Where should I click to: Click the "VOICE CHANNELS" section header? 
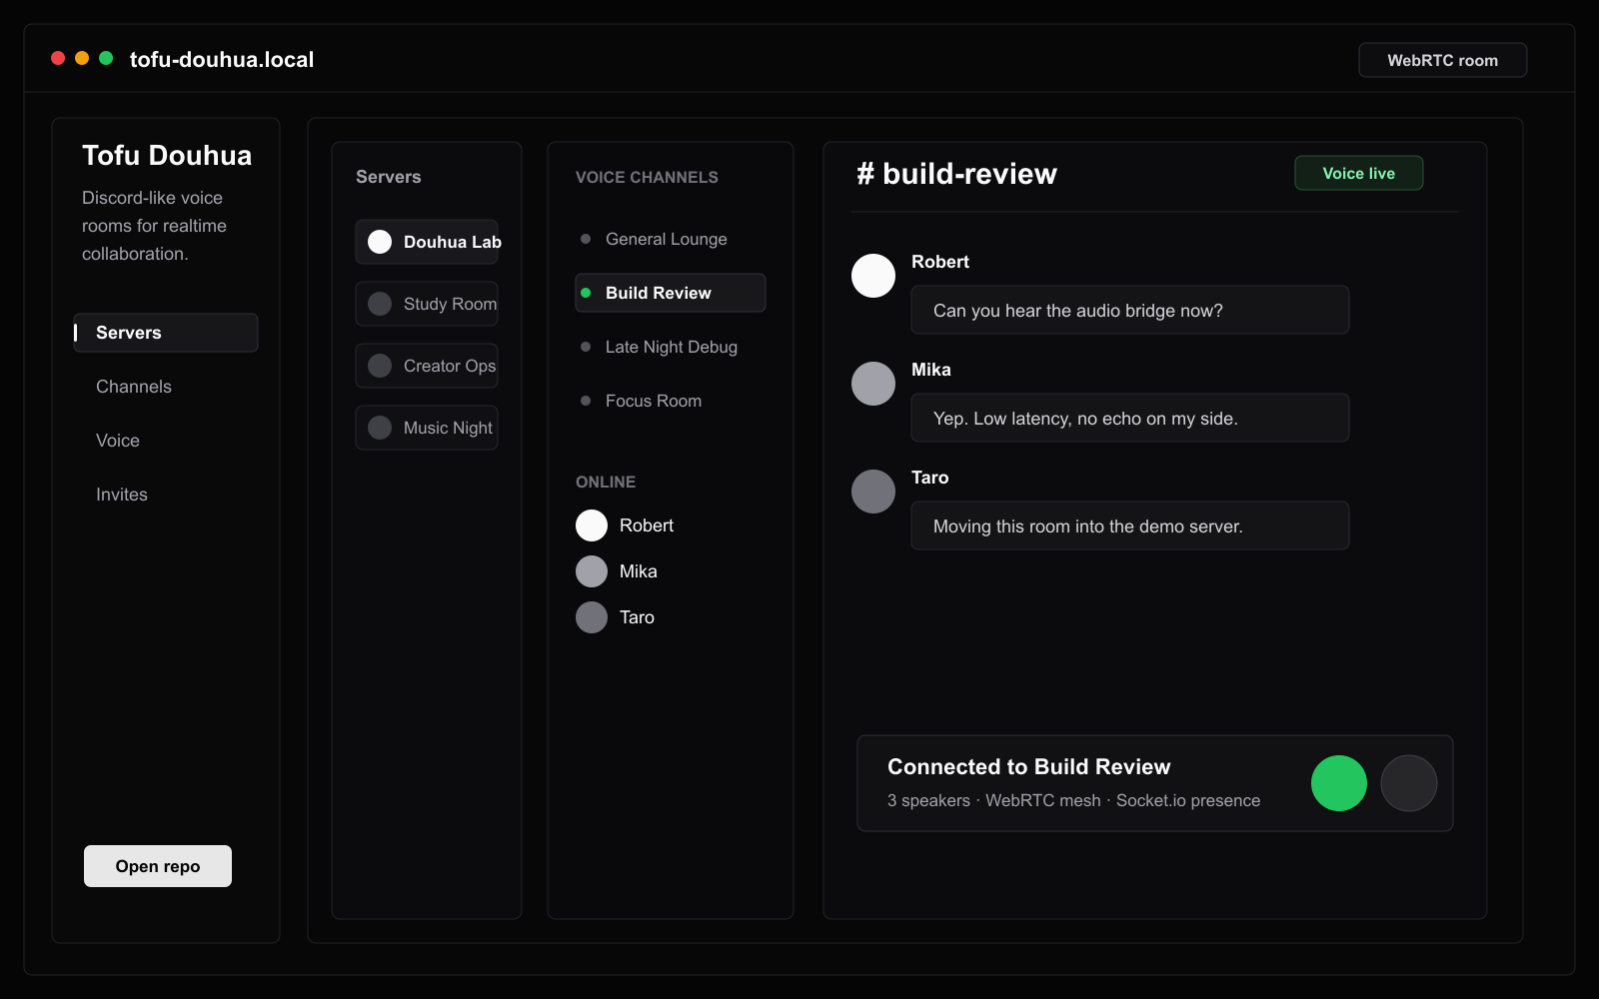pyautogui.click(x=647, y=177)
